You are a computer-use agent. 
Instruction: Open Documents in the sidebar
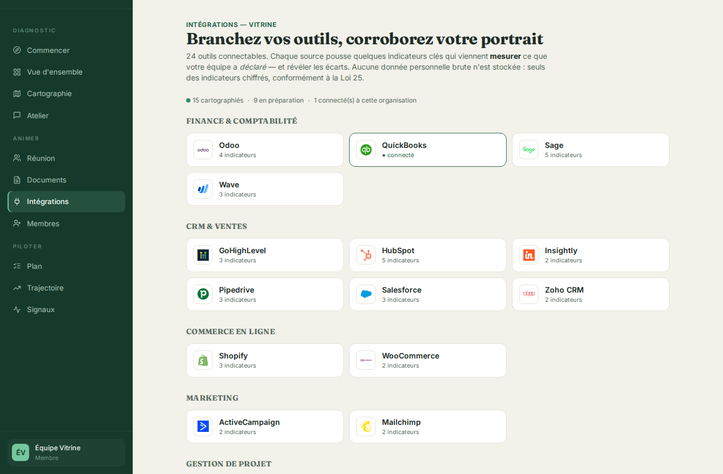point(66,180)
